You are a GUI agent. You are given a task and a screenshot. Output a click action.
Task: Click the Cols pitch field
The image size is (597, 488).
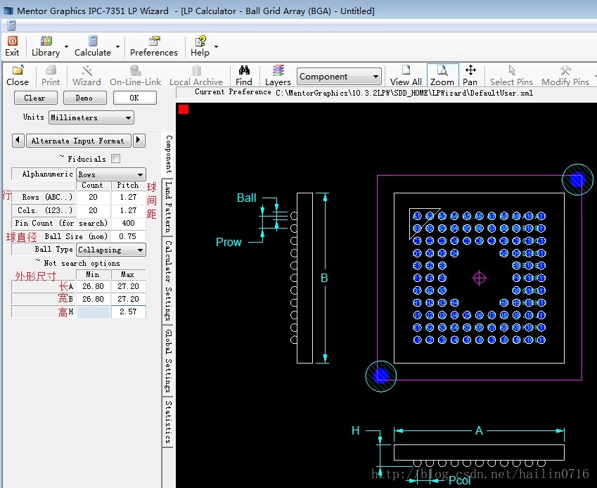(128, 210)
